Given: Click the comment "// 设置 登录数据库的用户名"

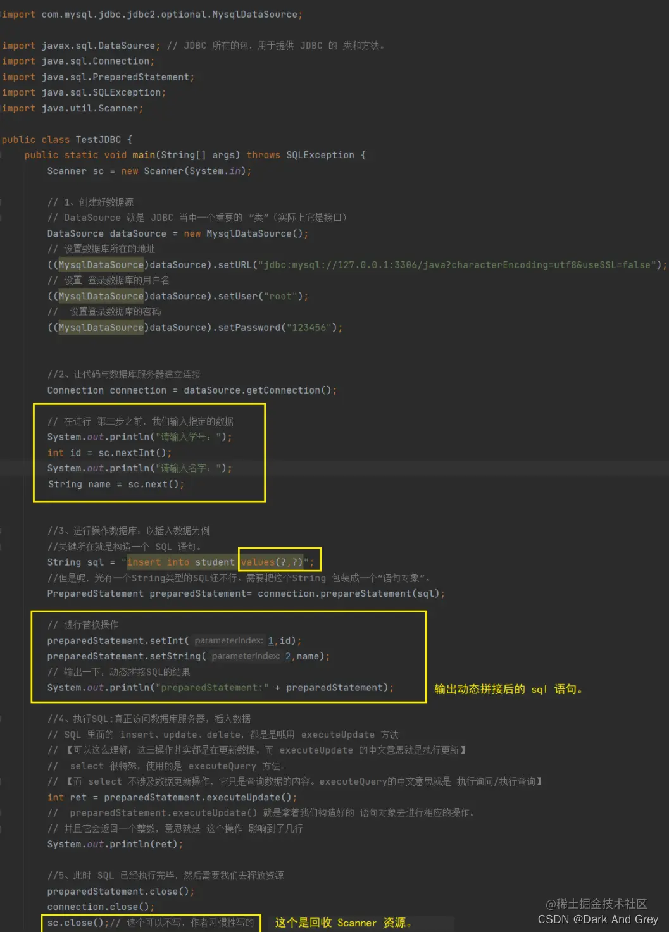Looking at the screenshot, I should [x=108, y=280].
